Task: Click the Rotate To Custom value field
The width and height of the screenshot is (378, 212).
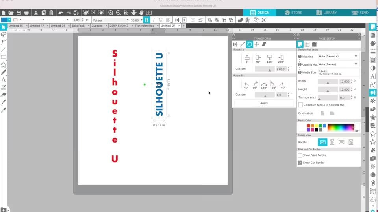Action: point(281,69)
